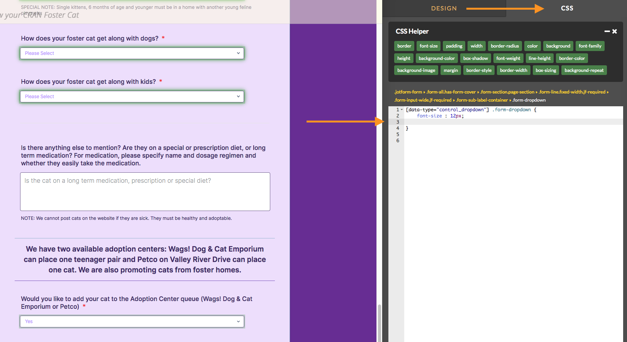This screenshot has width=627, height=342.
Task: Add the border-radius property
Action: pos(505,46)
